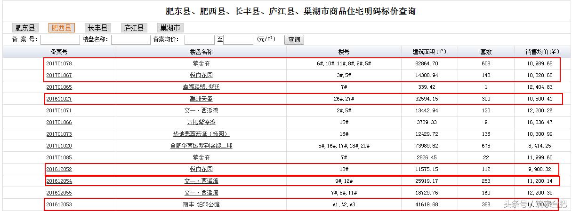Open the 合肥华南城紫荆名都二期 project link
The width and height of the screenshot is (572, 211).
pyautogui.click(x=201, y=146)
